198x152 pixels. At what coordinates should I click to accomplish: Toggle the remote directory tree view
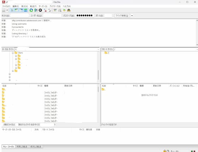click(x=21, y=10)
